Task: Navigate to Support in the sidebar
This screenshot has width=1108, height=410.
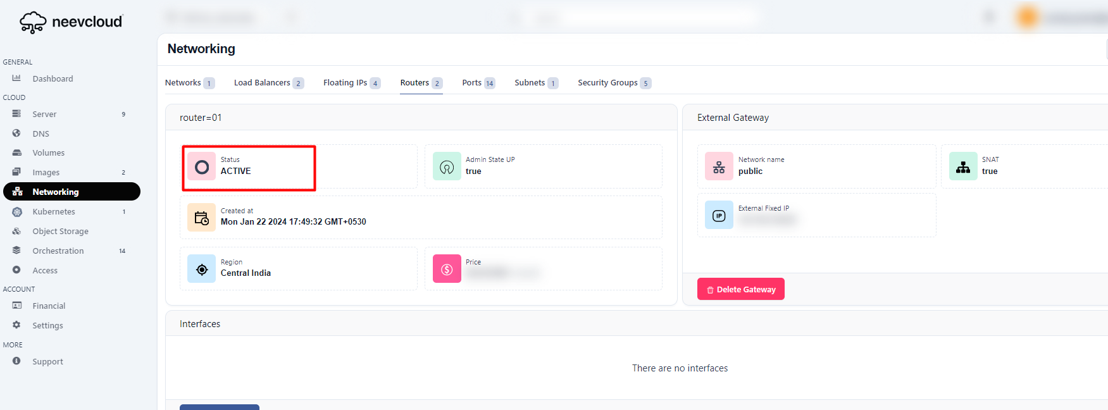Action: point(47,362)
